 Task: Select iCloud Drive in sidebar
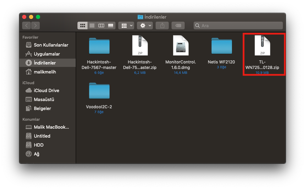click(x=46, y=91)
